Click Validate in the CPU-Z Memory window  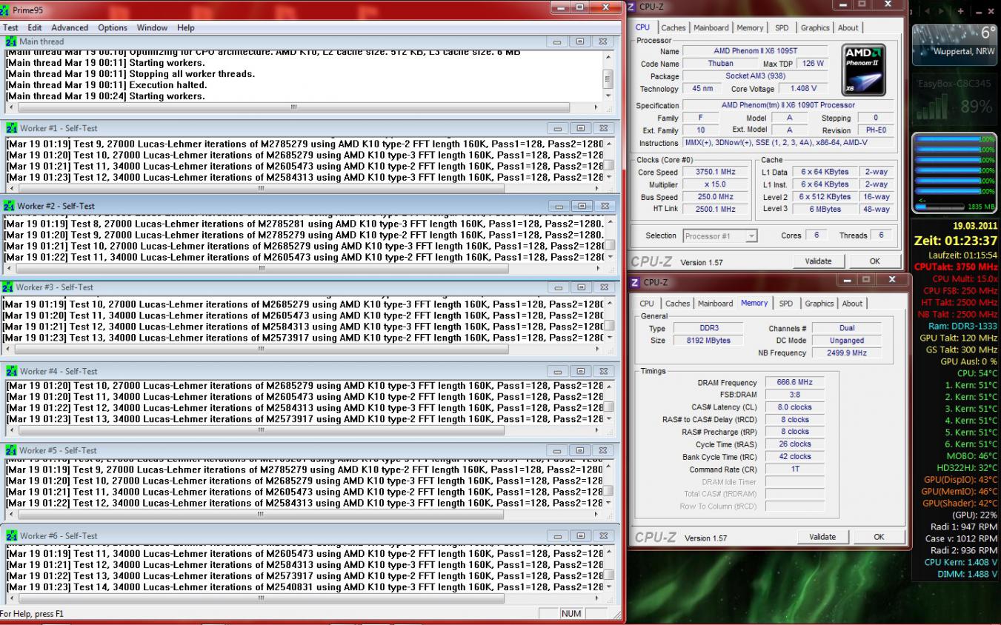(x=822, y=537)
